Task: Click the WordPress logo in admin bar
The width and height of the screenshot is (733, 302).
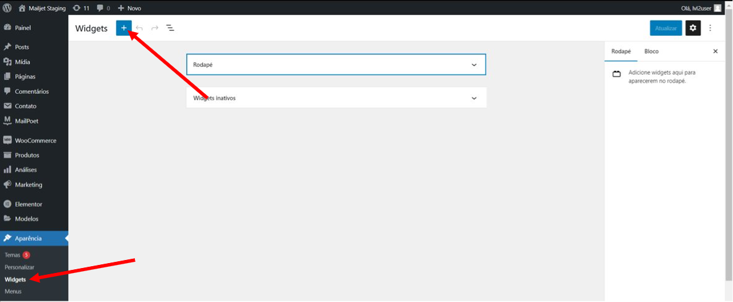Action: pos(7,8)
